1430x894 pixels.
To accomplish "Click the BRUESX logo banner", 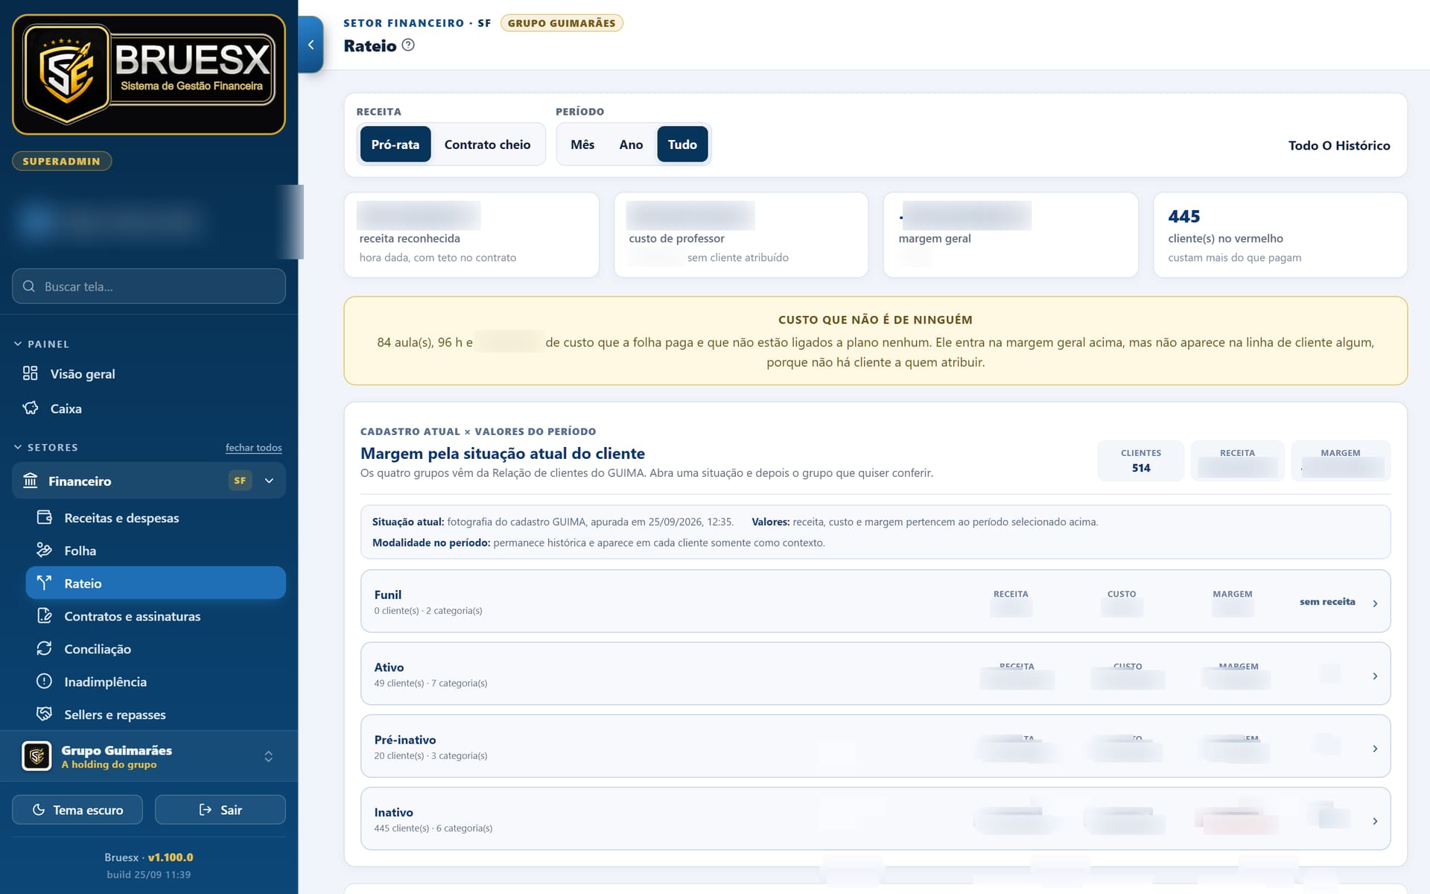I will (149, 74).
